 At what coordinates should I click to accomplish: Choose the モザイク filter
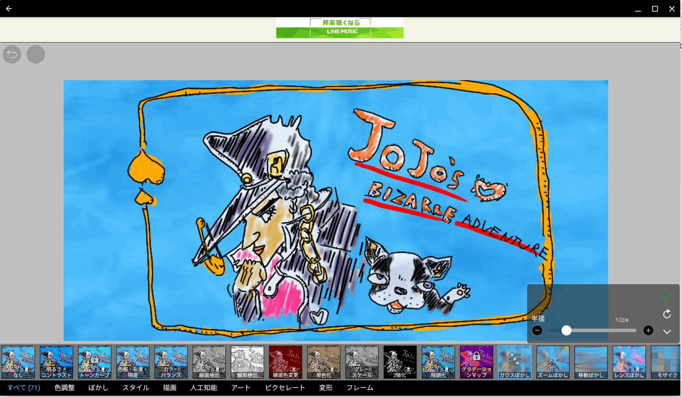pos(666,362)
